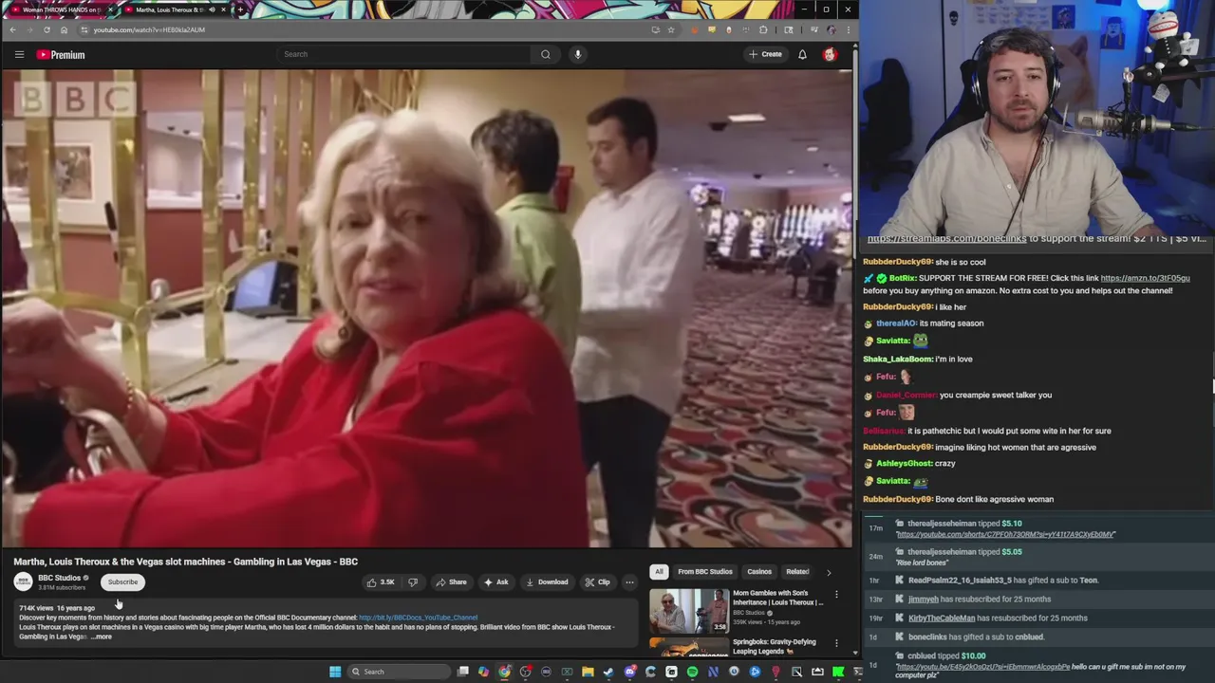1215x683 pixels.
Task: Click the Ask button
Action: [495, 582]
